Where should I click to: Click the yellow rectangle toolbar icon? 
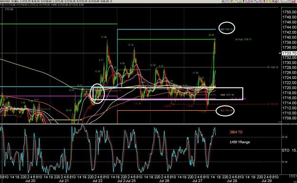click(x=268, y=1)
